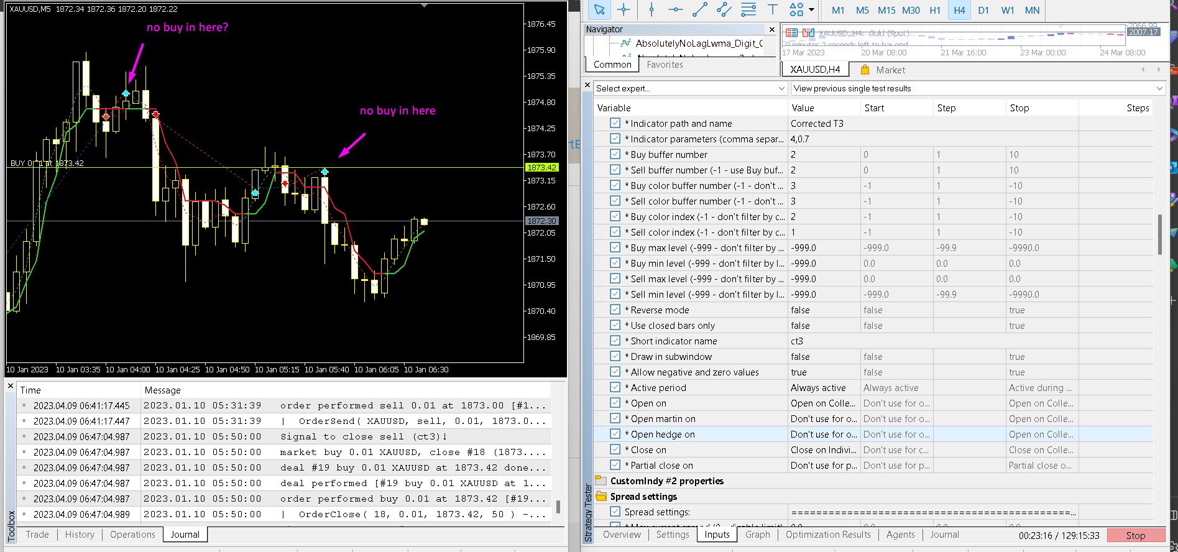This screenshot has height=552, width=1178.
Task: Toggle Use closed bars only checkbox
Action: 615,325
